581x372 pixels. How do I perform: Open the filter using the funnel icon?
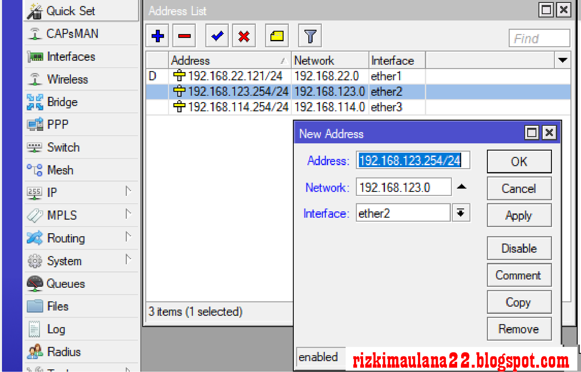pos(309,36)
